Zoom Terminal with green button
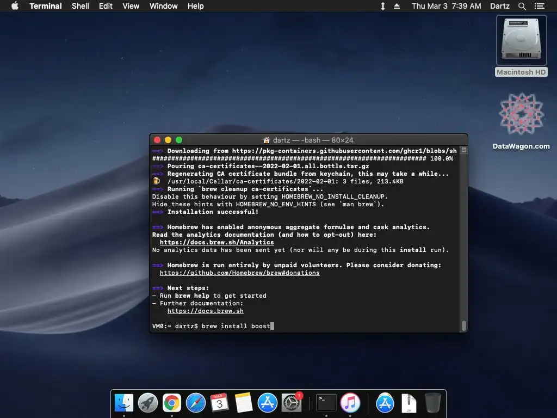The image size is (557, 418). [x=179, y=140]
